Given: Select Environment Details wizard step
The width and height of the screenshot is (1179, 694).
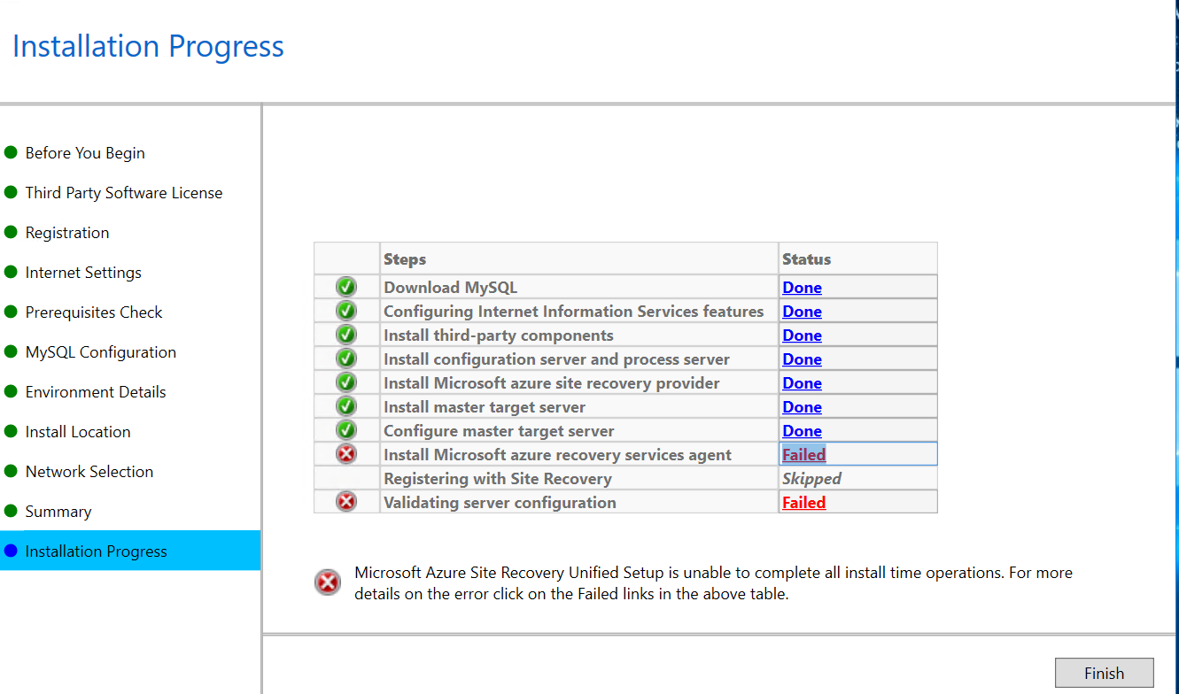Looking at the screenshot, I should [96, 392].
